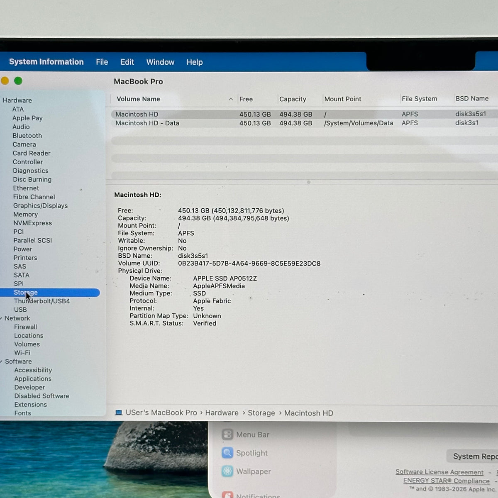Screen dimensions: 498x498
Task: Open the Edit menu
Action: (x=127, y=62)
